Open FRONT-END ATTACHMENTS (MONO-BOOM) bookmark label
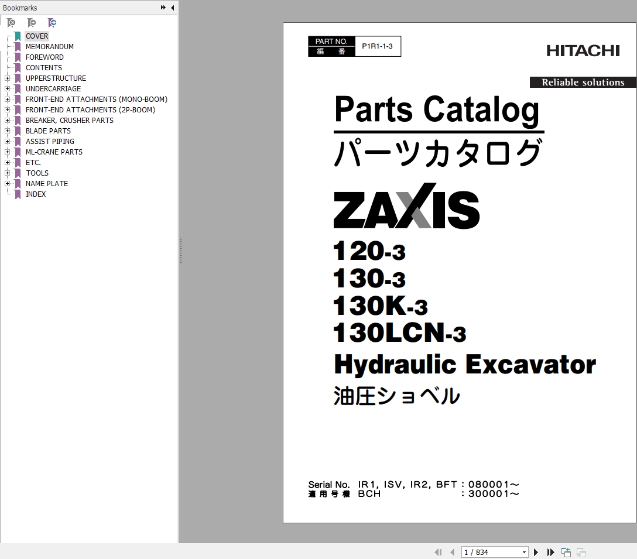Screen dimensions: 637x559 point(97,100)
